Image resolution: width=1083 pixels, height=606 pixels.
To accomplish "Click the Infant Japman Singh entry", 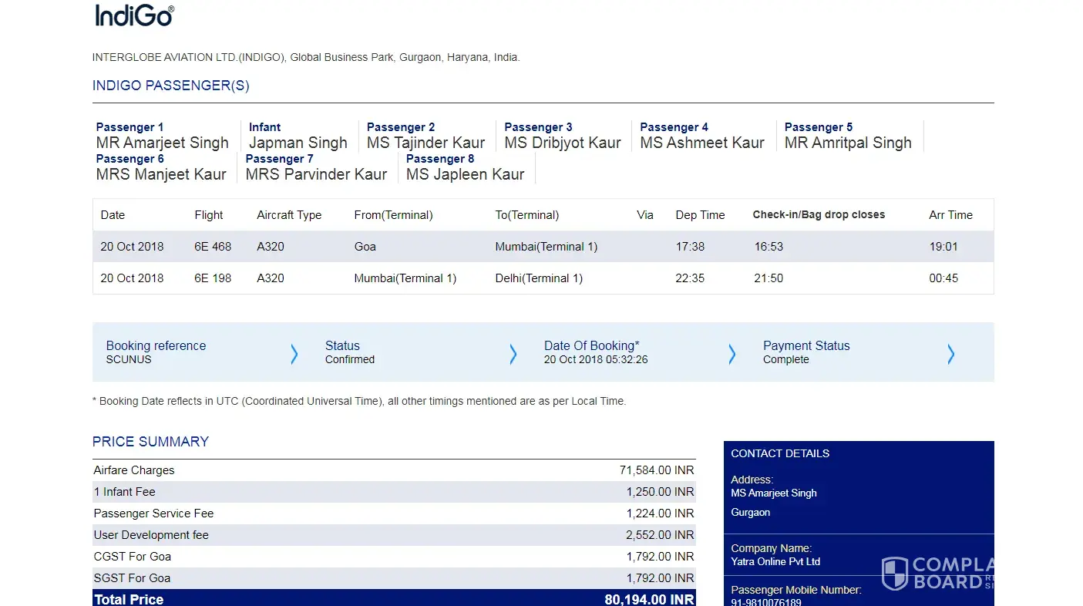I will [x=298, y=143].
